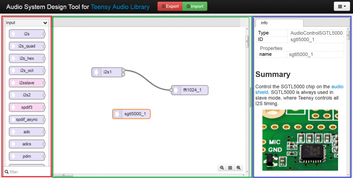The width and height of the screenshot is (353, 178).
Task: Toggle the canvas grid icon
Action: point(230,167)
